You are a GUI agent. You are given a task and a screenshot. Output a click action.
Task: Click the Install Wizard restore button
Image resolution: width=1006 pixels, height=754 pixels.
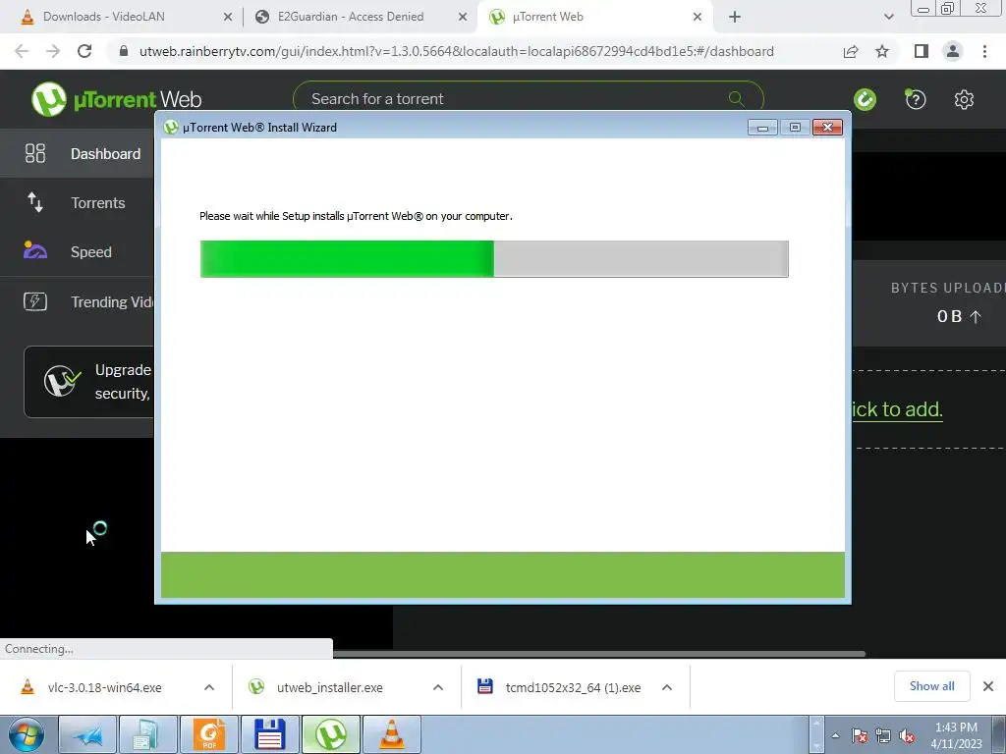coord(795,128)
